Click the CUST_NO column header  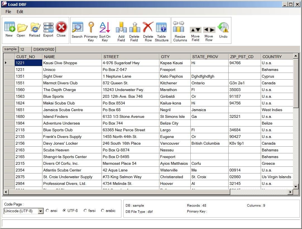pos(28,57)
